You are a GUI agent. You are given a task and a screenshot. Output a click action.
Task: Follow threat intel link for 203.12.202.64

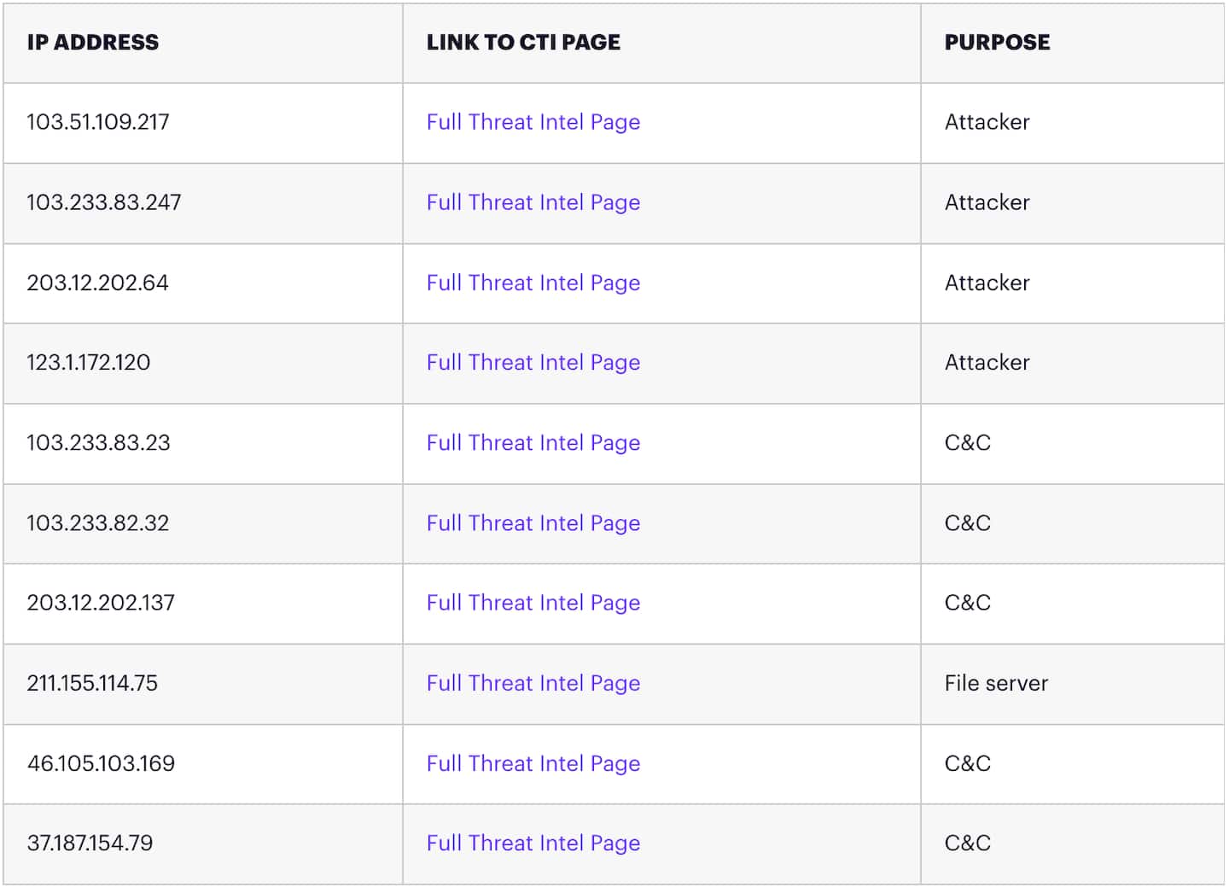(x=533, y=283)
